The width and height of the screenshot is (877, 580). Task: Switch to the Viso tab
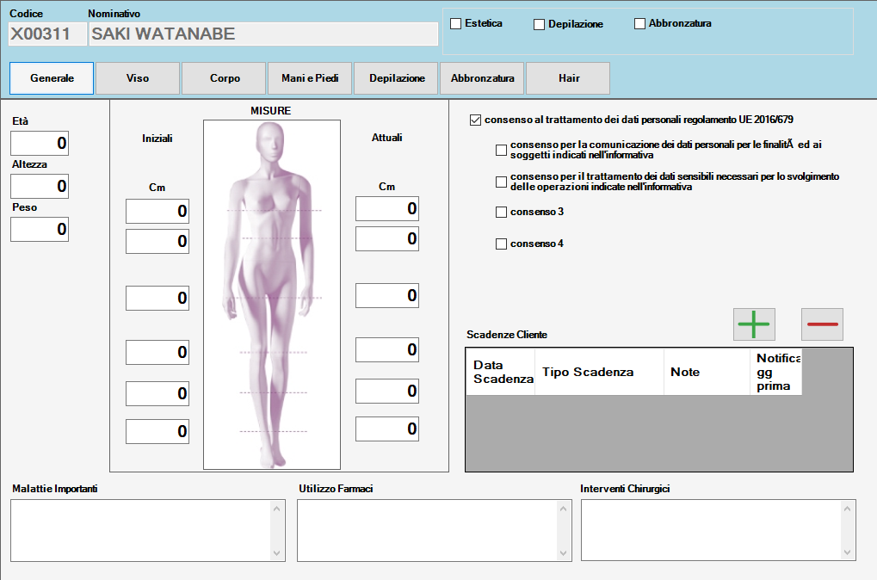[x=138, y=78]
